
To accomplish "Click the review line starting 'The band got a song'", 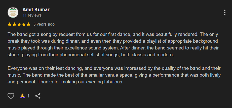I will click(113, 34).
